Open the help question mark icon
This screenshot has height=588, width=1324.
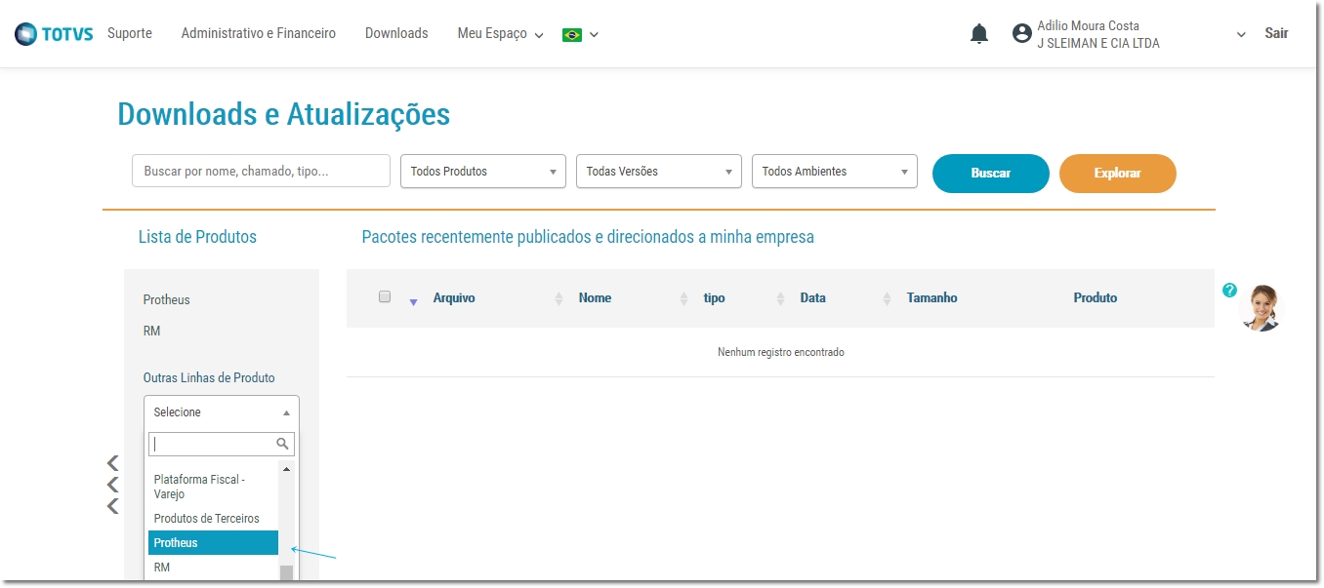[1229, 290]
